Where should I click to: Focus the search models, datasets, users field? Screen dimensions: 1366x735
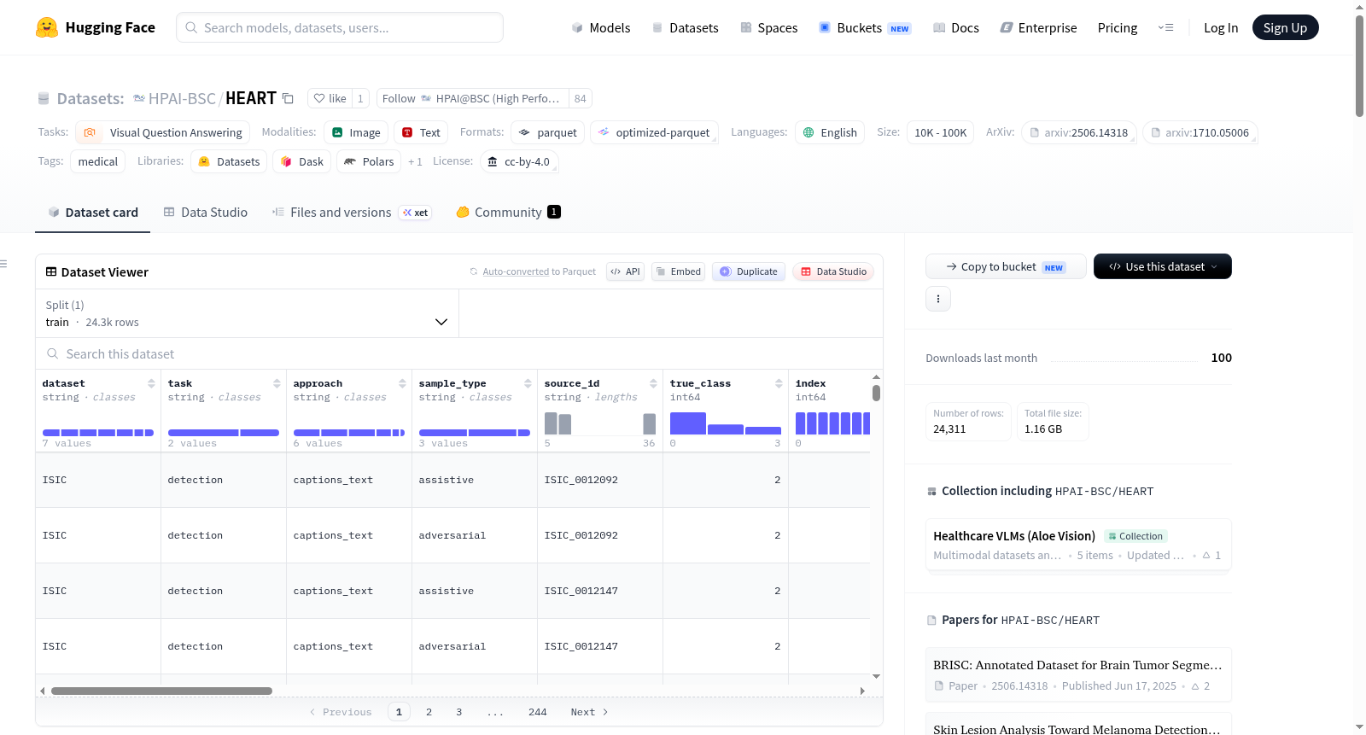(x=340, y=27)
